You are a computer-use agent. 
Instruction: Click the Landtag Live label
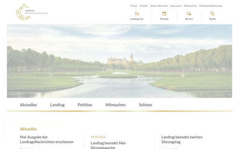point(137,19)
